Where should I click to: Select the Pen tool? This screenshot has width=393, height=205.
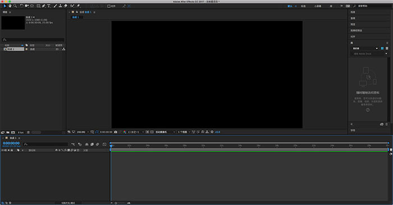pos(43,6)
